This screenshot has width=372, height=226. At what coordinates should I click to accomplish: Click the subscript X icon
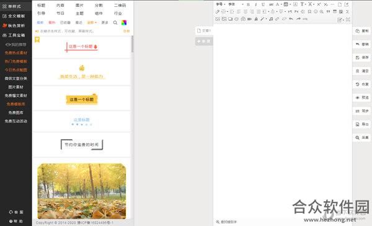pyautogui.click(x=325, y=4)
